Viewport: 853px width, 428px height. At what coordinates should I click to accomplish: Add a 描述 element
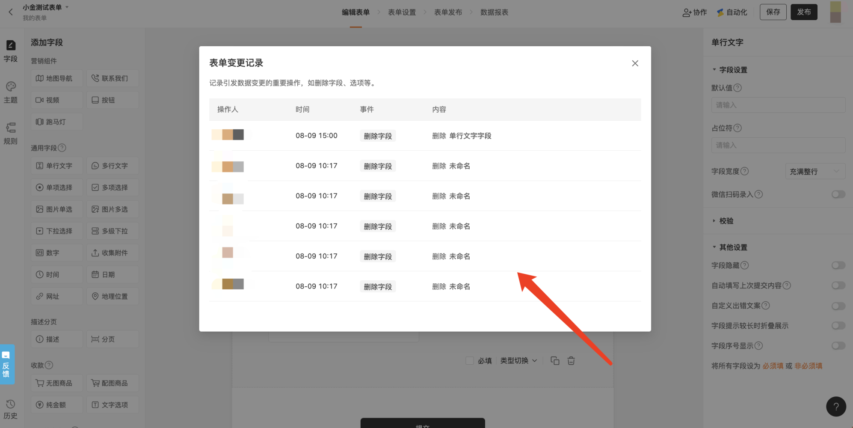click(x=57, y=339)
